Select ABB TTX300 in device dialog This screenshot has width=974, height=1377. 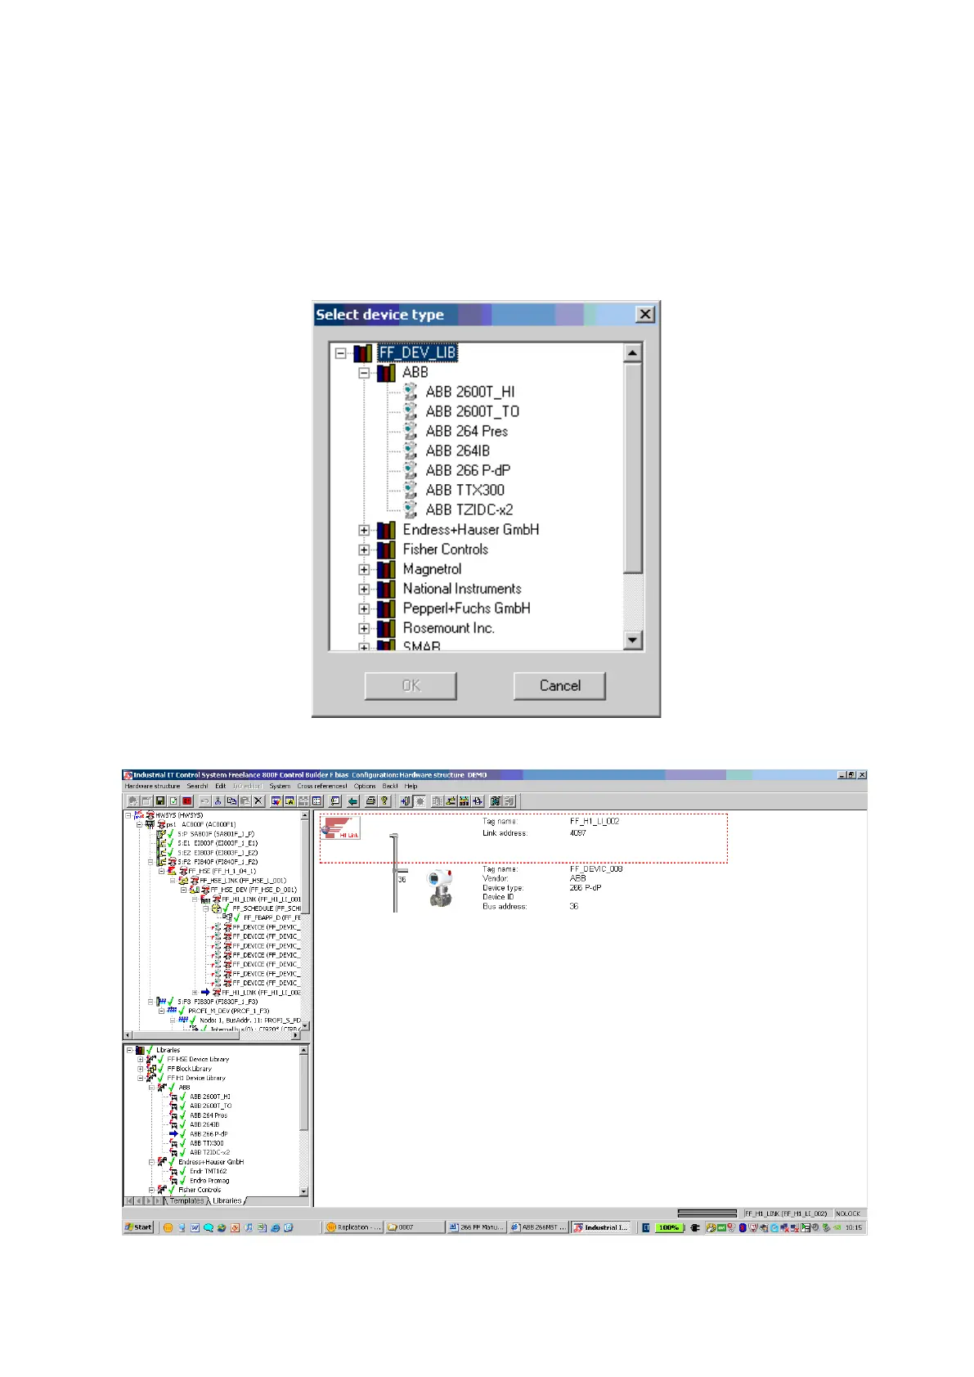click(465, 490)
